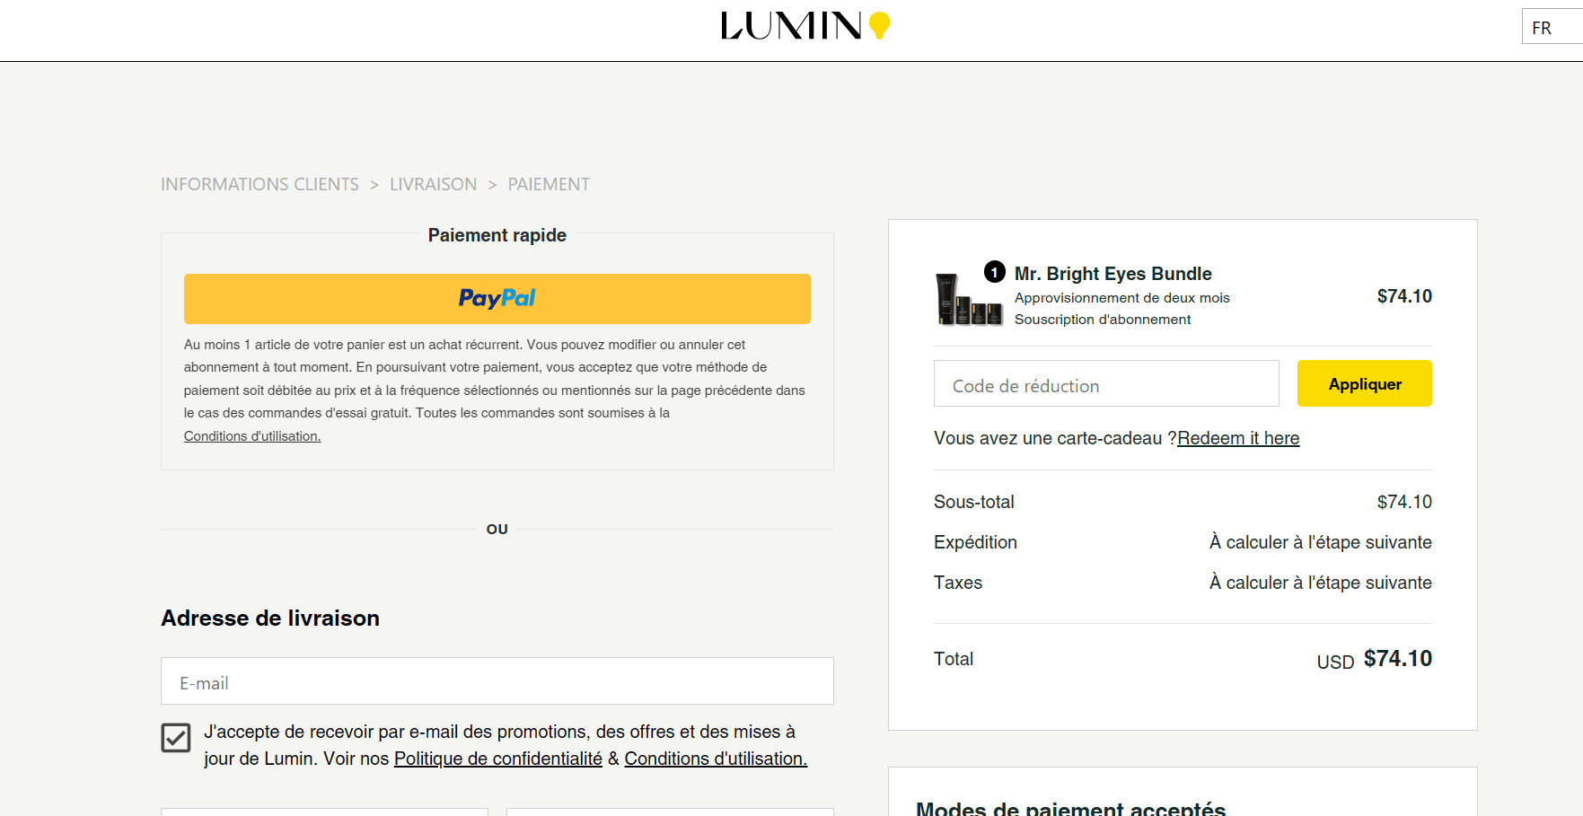The width and height of the screenshot is (1583, 816).
Task: Go to Informations Clients breadcrumb step
Action: coord(259,184)
